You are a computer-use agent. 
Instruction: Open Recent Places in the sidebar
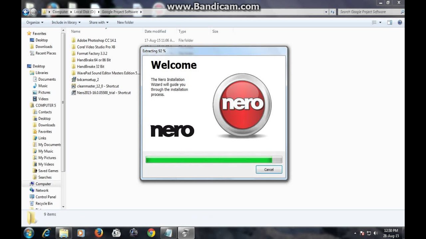click(46, 53)
